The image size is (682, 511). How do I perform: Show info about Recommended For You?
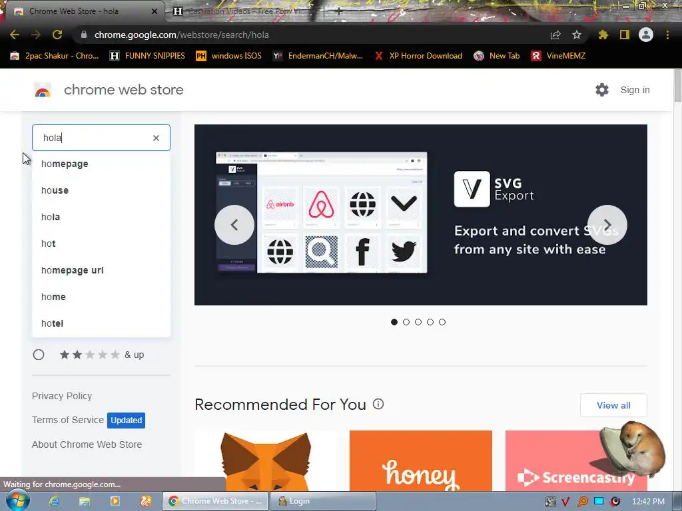[x=378, y=404]
